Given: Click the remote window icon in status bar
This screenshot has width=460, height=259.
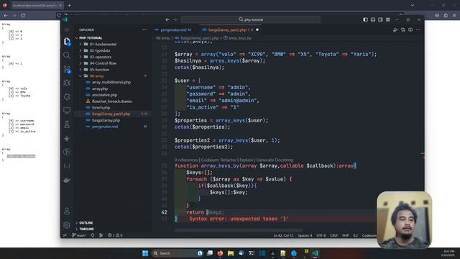Looking at the screenshot, I should click(65, 235).
